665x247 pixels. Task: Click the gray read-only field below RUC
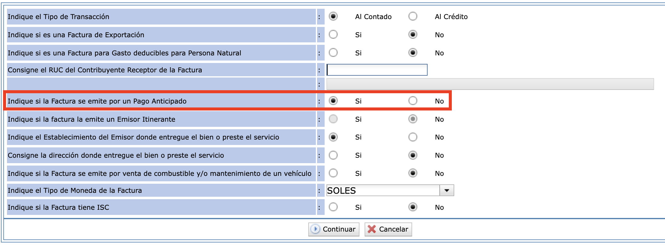click(490, 84)
